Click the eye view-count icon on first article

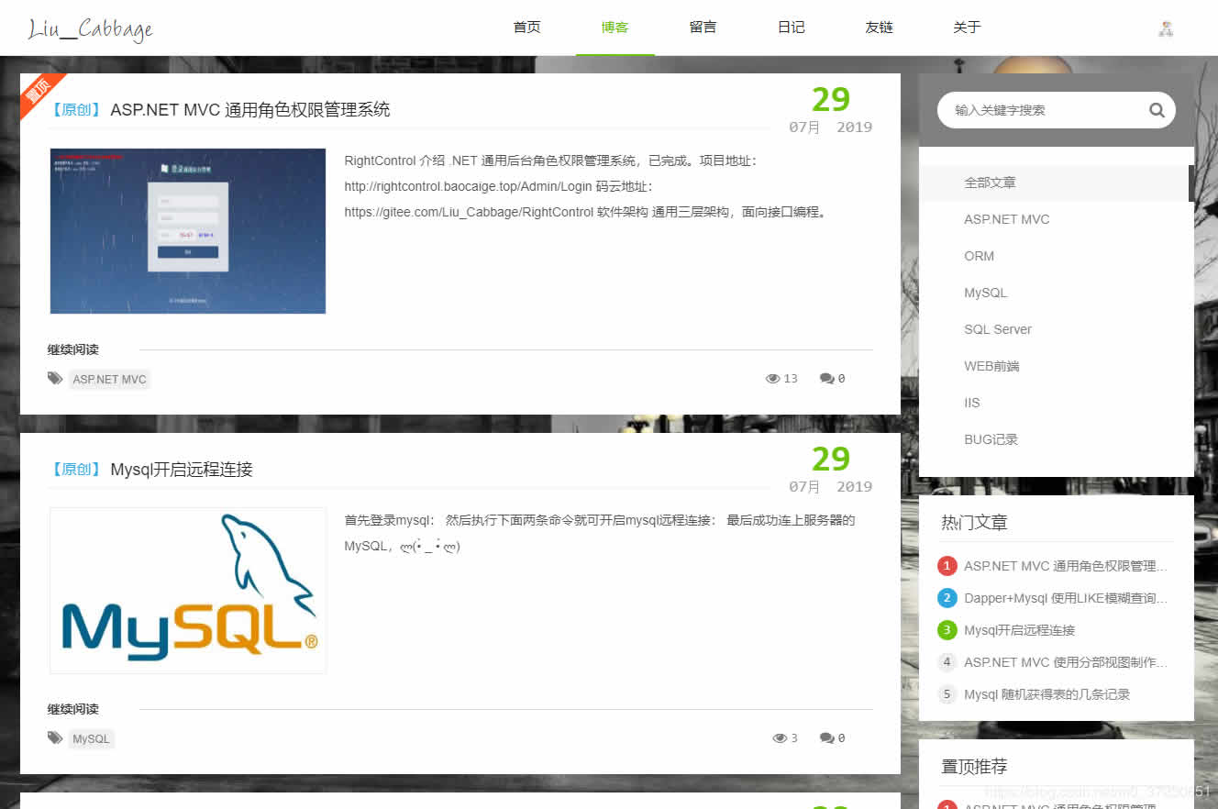773,378
